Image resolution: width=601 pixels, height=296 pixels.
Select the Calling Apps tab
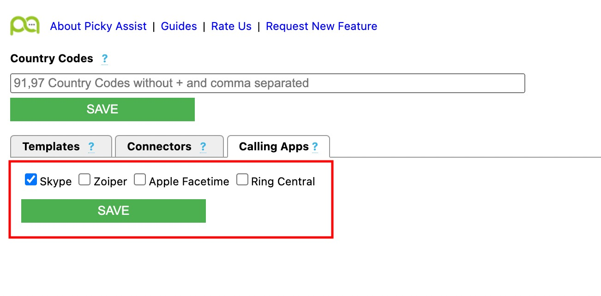[x=278, y=147]
